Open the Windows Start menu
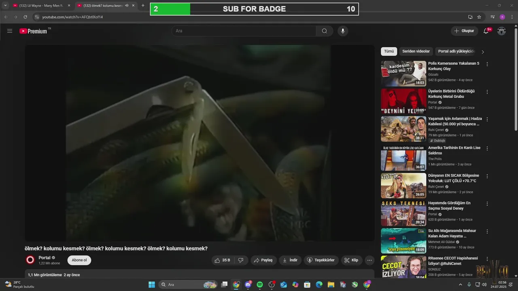Image resolution: width=518 pixels, height=291 pixels. tap(152, 285)
